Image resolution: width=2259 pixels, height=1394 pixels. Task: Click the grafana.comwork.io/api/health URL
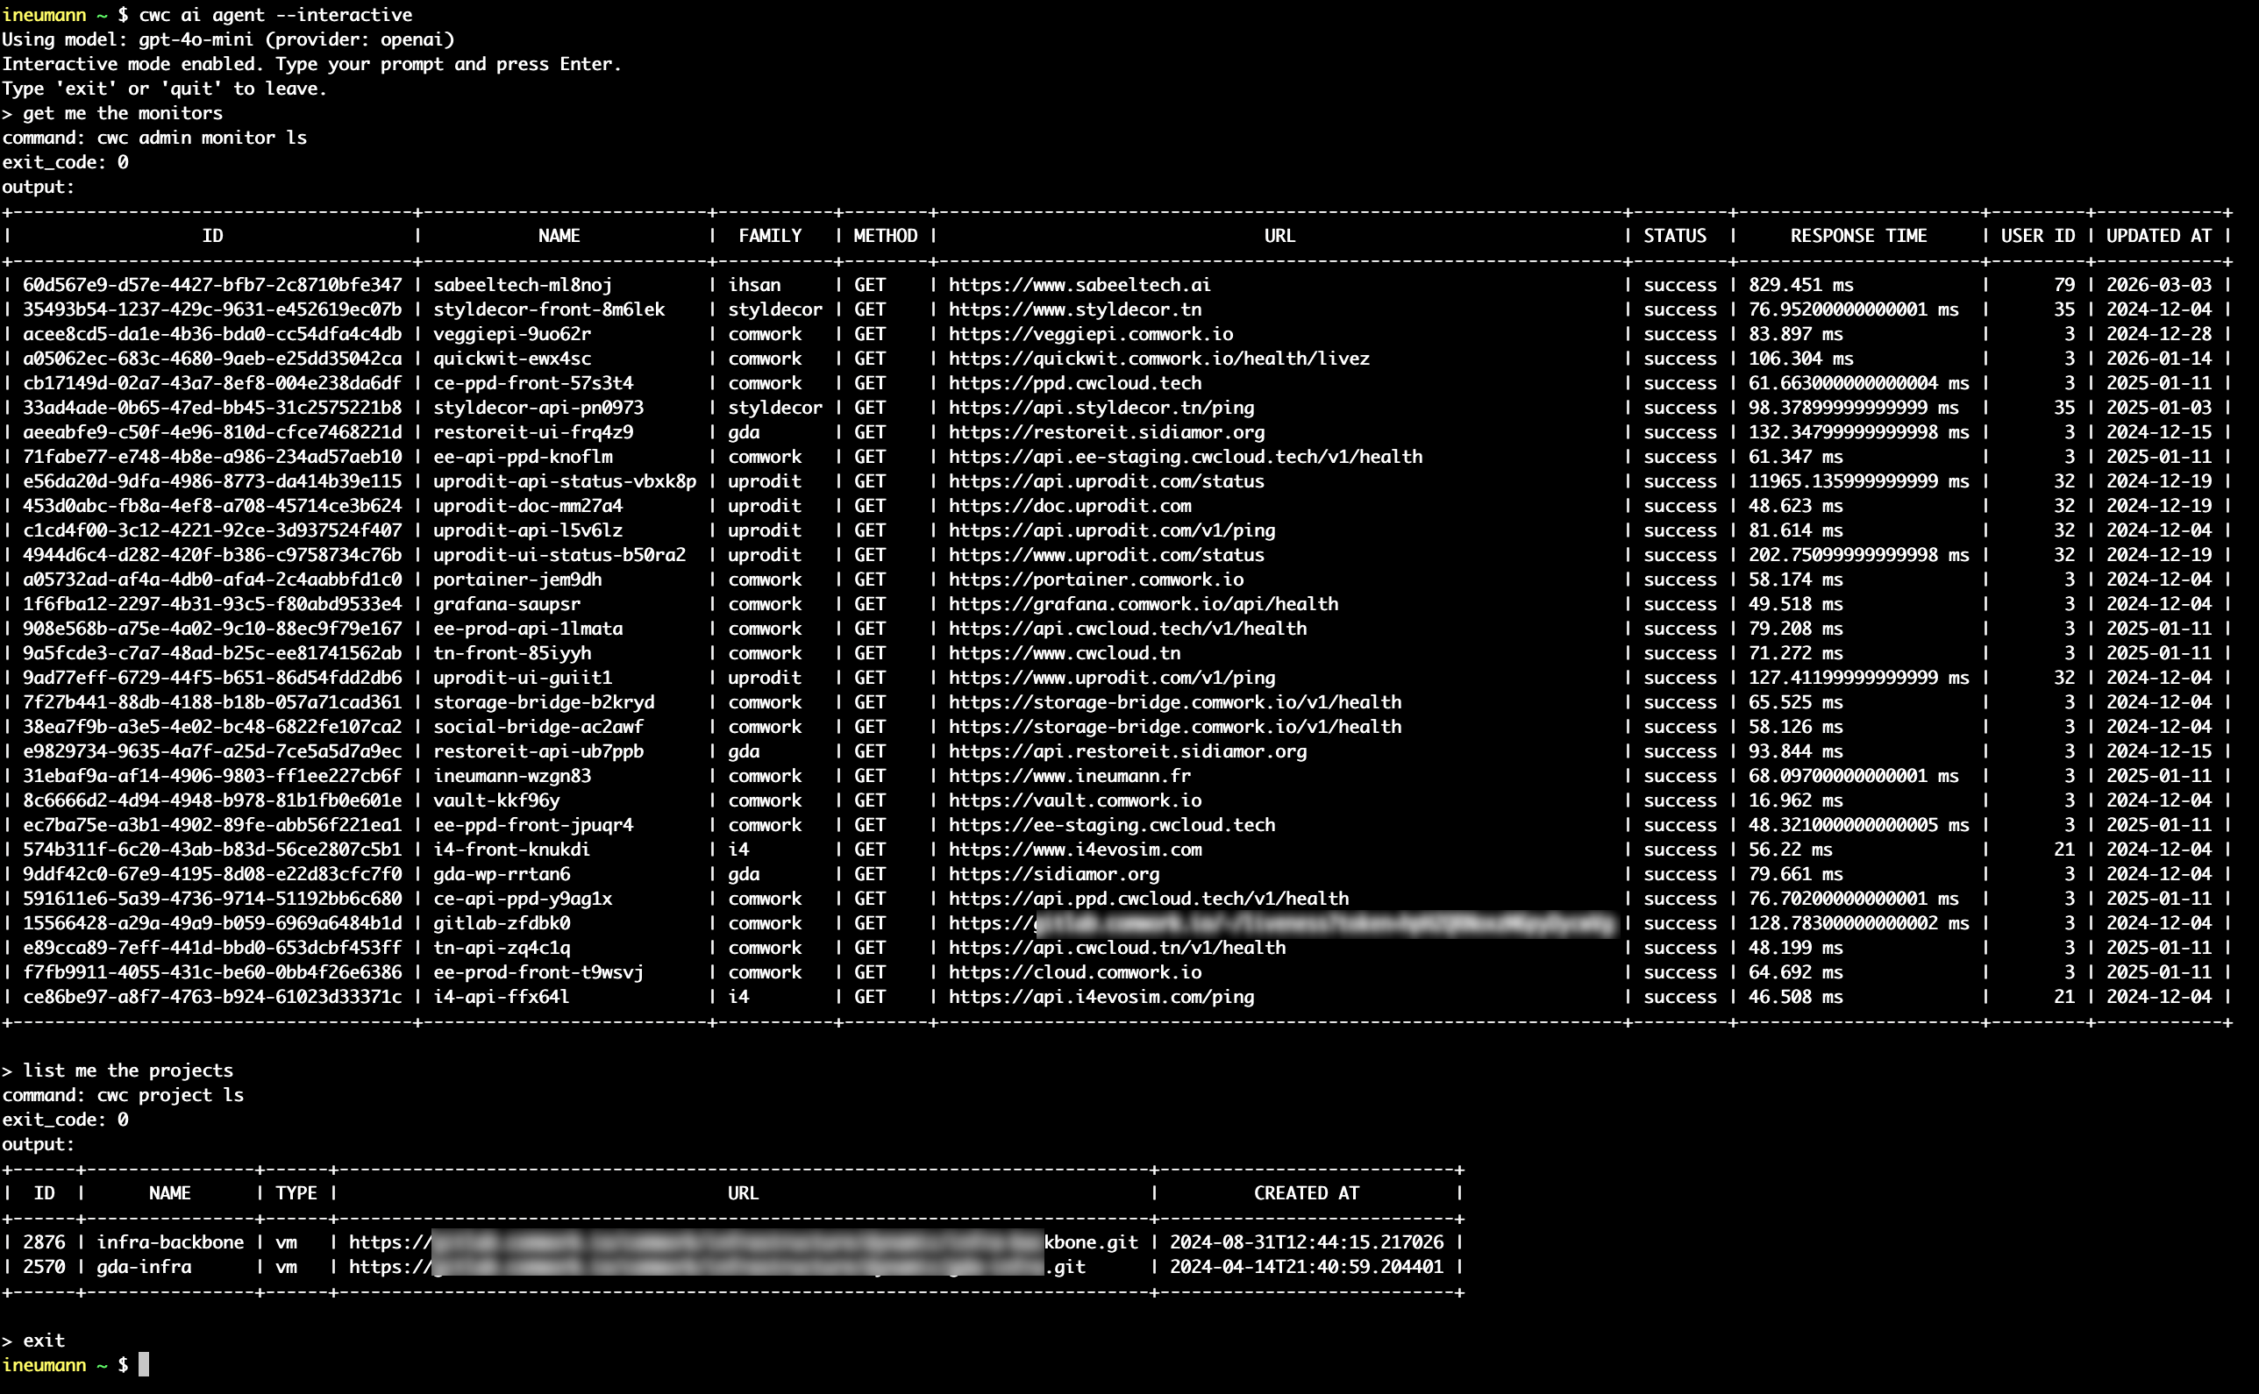tap(1144, 605)
